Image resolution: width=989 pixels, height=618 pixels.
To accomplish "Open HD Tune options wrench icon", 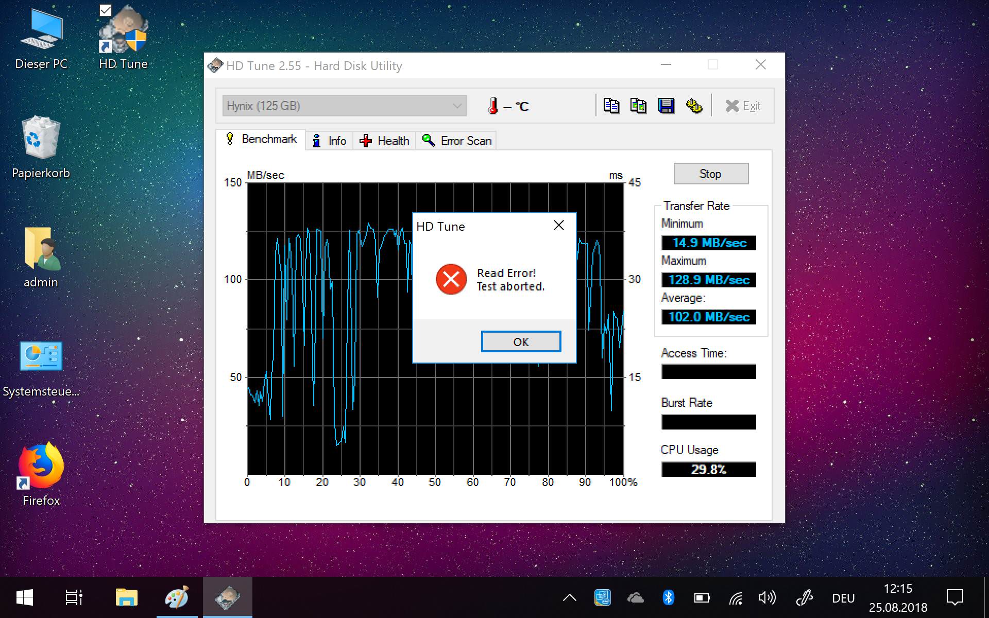I will [694, 106].
